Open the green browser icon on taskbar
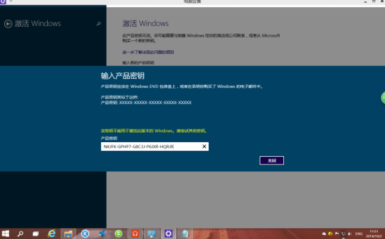 pos(119,234)
